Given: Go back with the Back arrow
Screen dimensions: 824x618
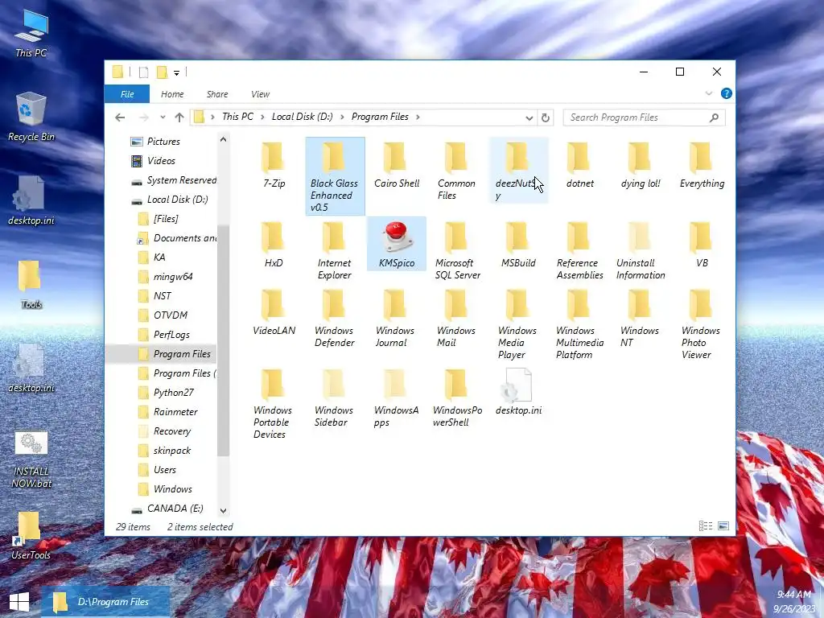Looking at the screenshot, I should click(x=121, y=117).
